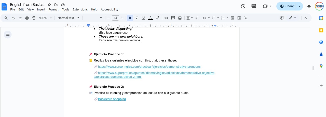The image size is (326, 117).
Task: Toggle bold formatting
Action: (x=130, y=18)
